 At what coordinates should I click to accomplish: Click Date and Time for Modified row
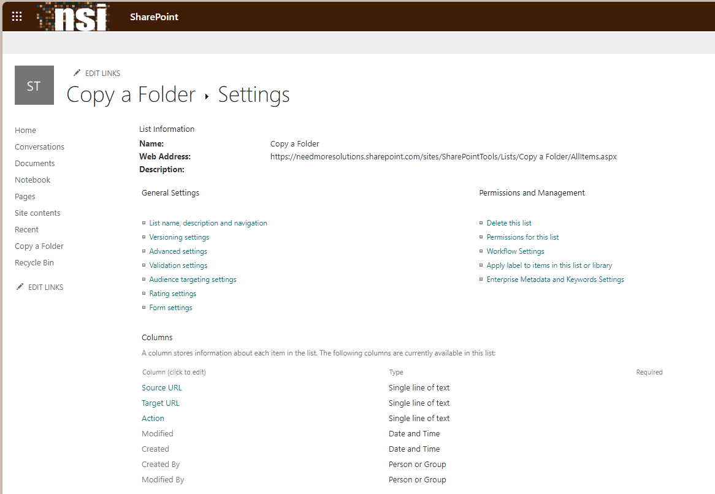pos(414,433)
